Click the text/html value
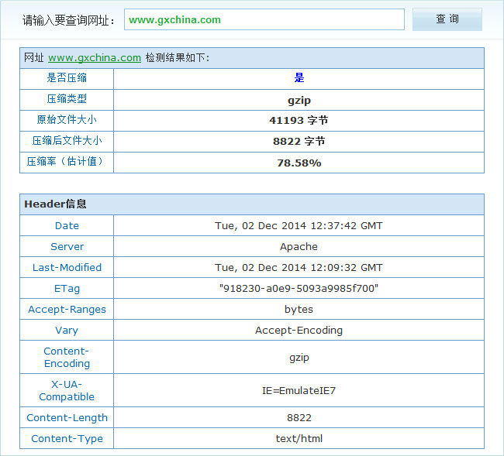Screen dimensions: 504x456 pos(299,438)
